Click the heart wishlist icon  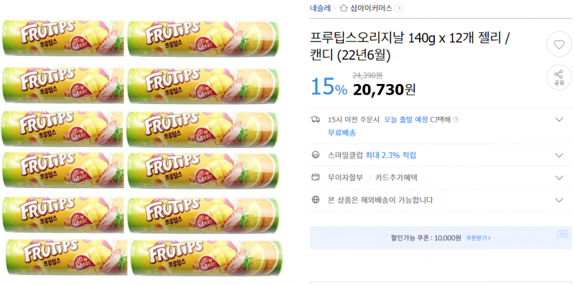559,45
